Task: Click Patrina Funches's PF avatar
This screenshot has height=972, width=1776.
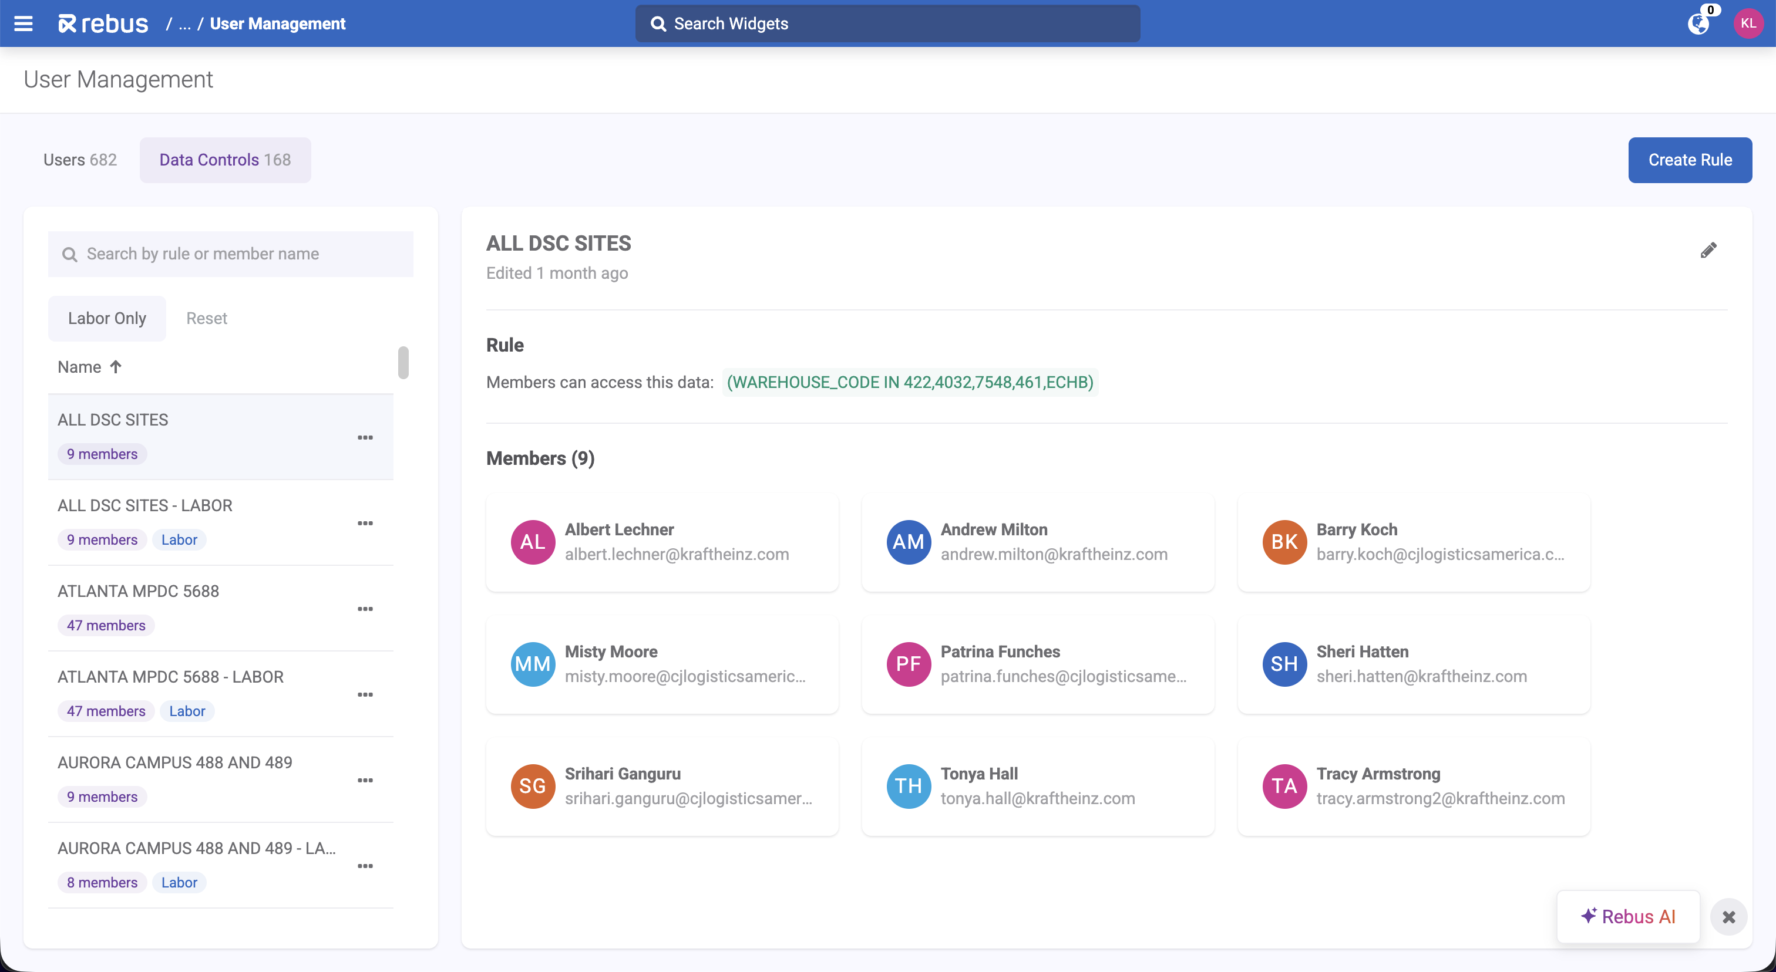Action: [909, 664]
